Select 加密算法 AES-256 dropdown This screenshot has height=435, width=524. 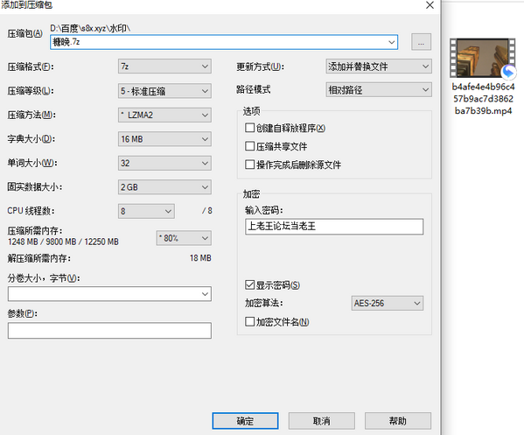(x=387, y=303)
